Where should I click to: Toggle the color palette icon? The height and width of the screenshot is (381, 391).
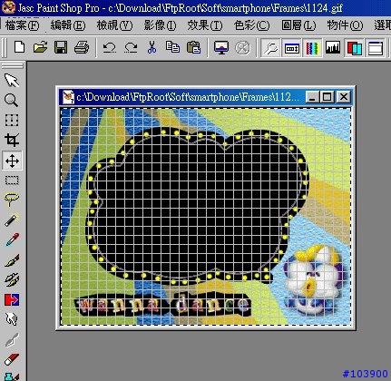[x=312, y=48]
